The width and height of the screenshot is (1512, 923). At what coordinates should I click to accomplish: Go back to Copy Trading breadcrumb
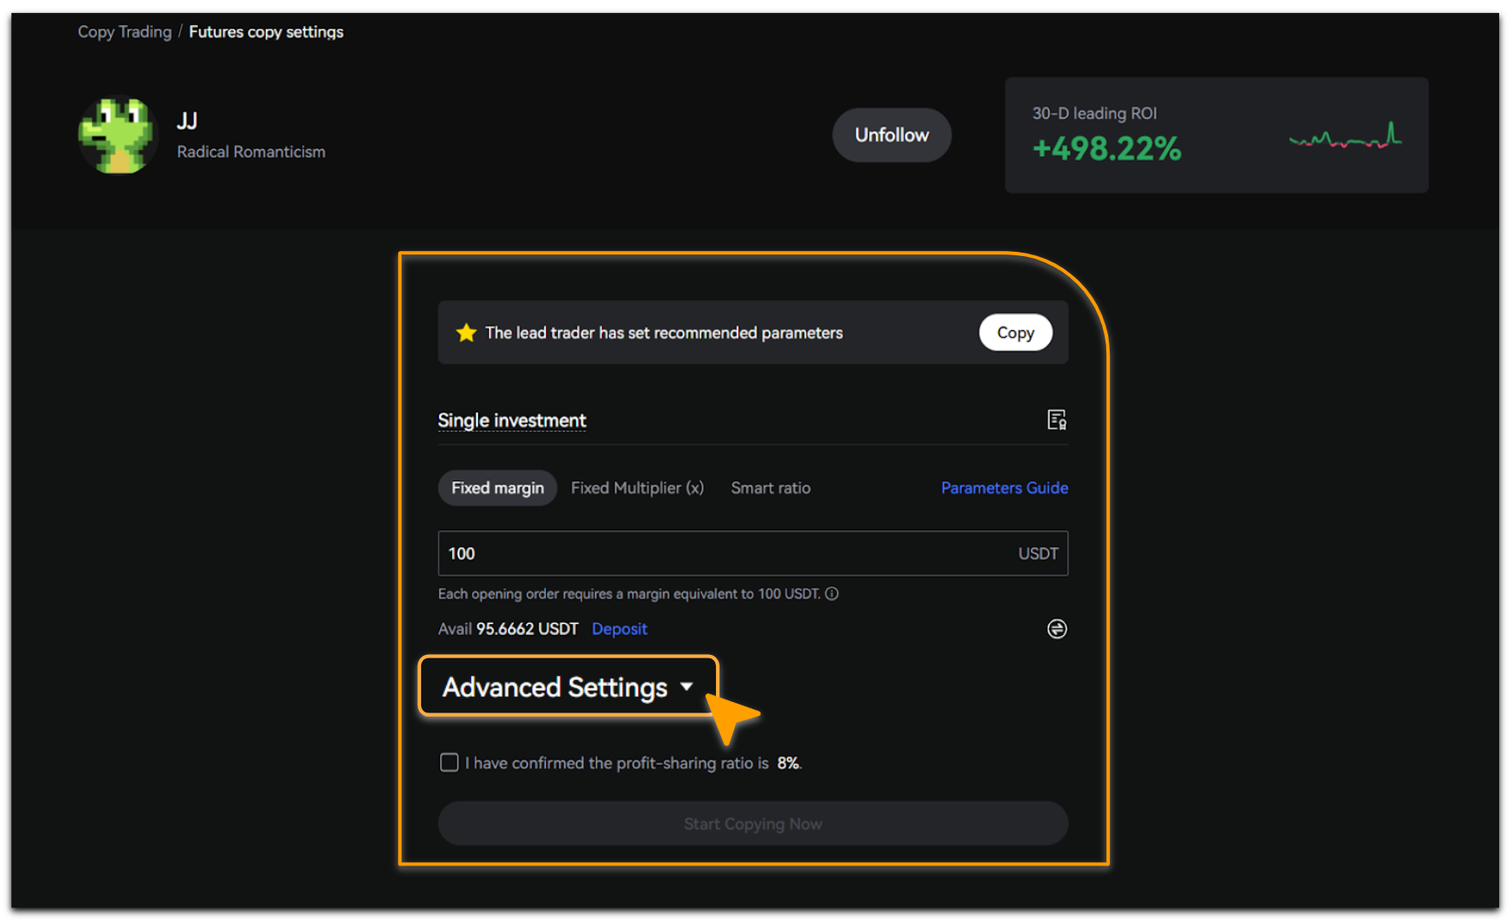[x=125, y=32]
